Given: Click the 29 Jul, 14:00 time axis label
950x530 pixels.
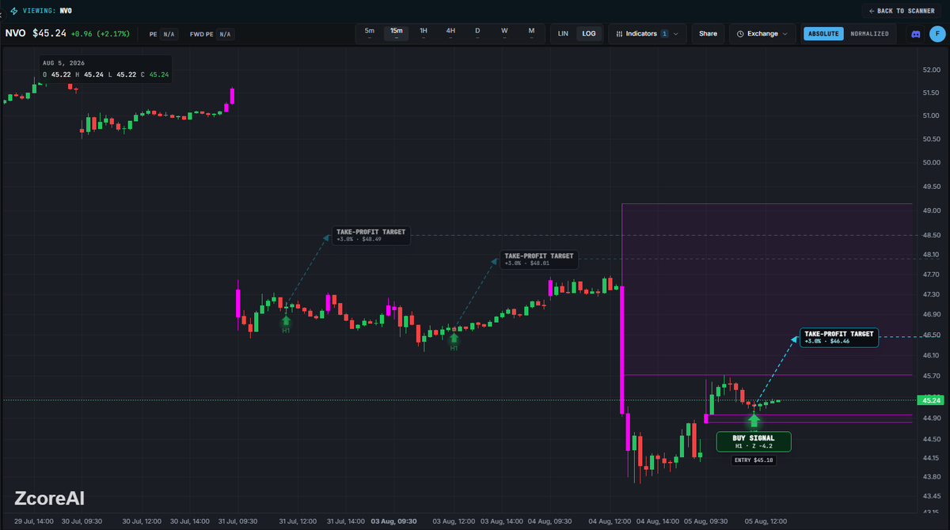Looking at the screenshot, I should click(x=34, y=521).
